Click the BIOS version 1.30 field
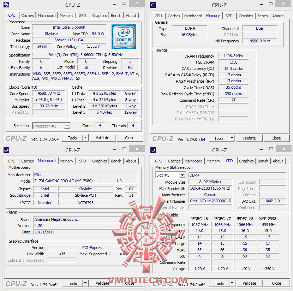 point(85,226)
